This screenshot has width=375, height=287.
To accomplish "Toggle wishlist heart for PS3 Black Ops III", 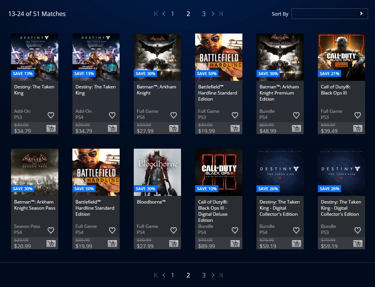I will click(x=358, y=115).
